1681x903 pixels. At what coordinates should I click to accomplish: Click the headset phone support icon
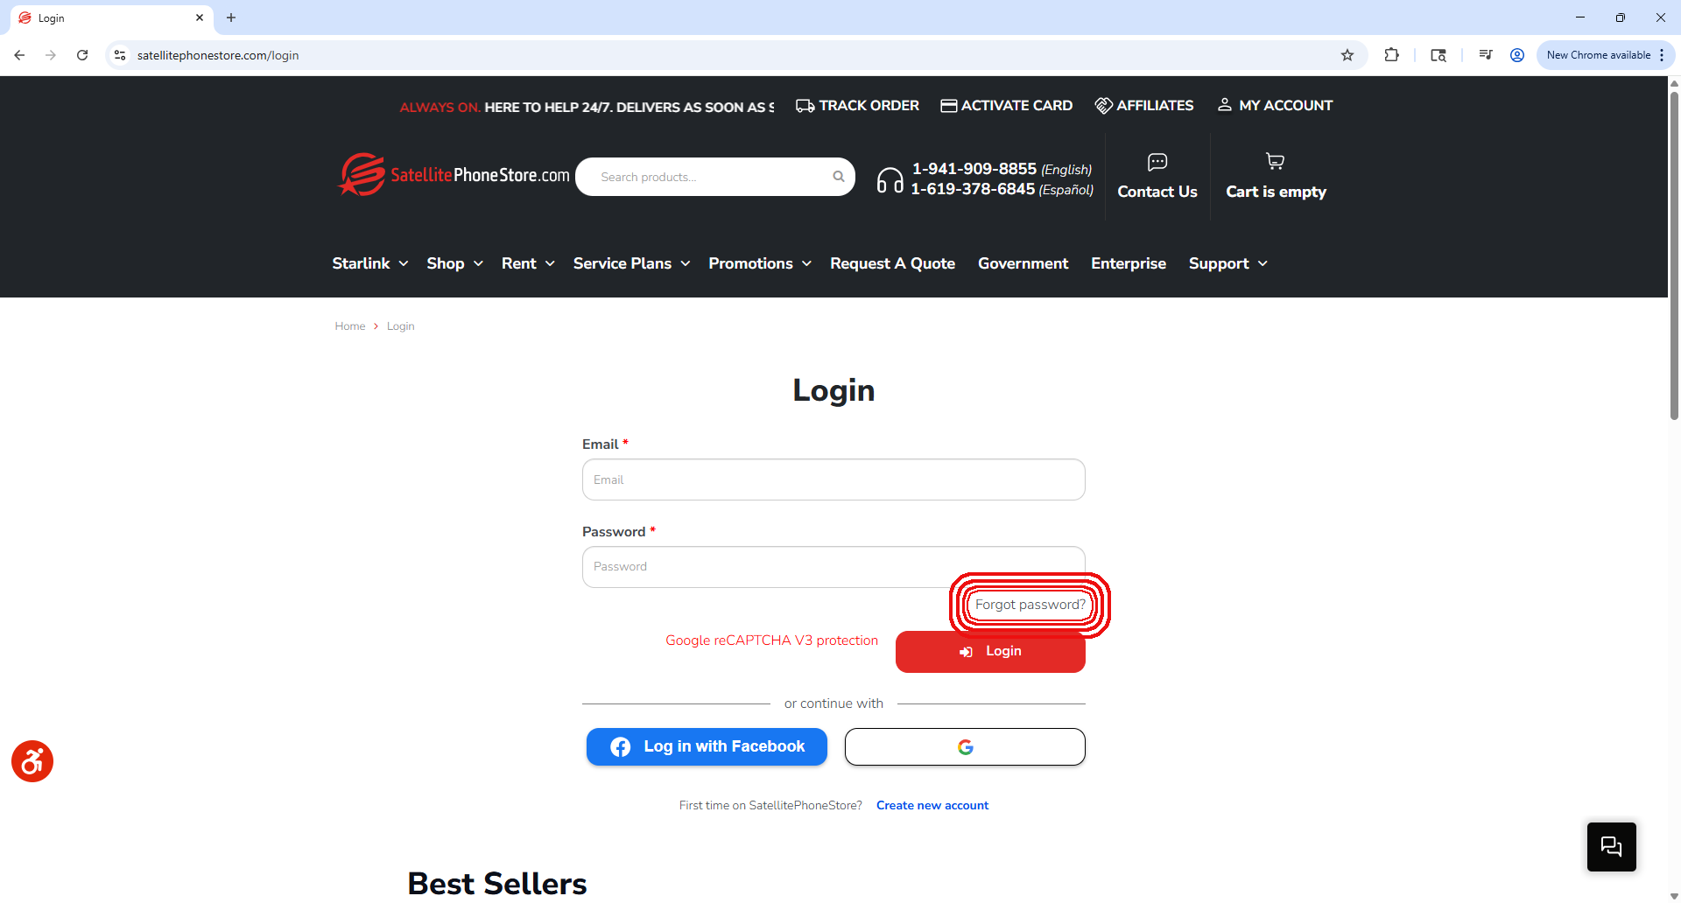pyautogui.click(x=890, y=180)
